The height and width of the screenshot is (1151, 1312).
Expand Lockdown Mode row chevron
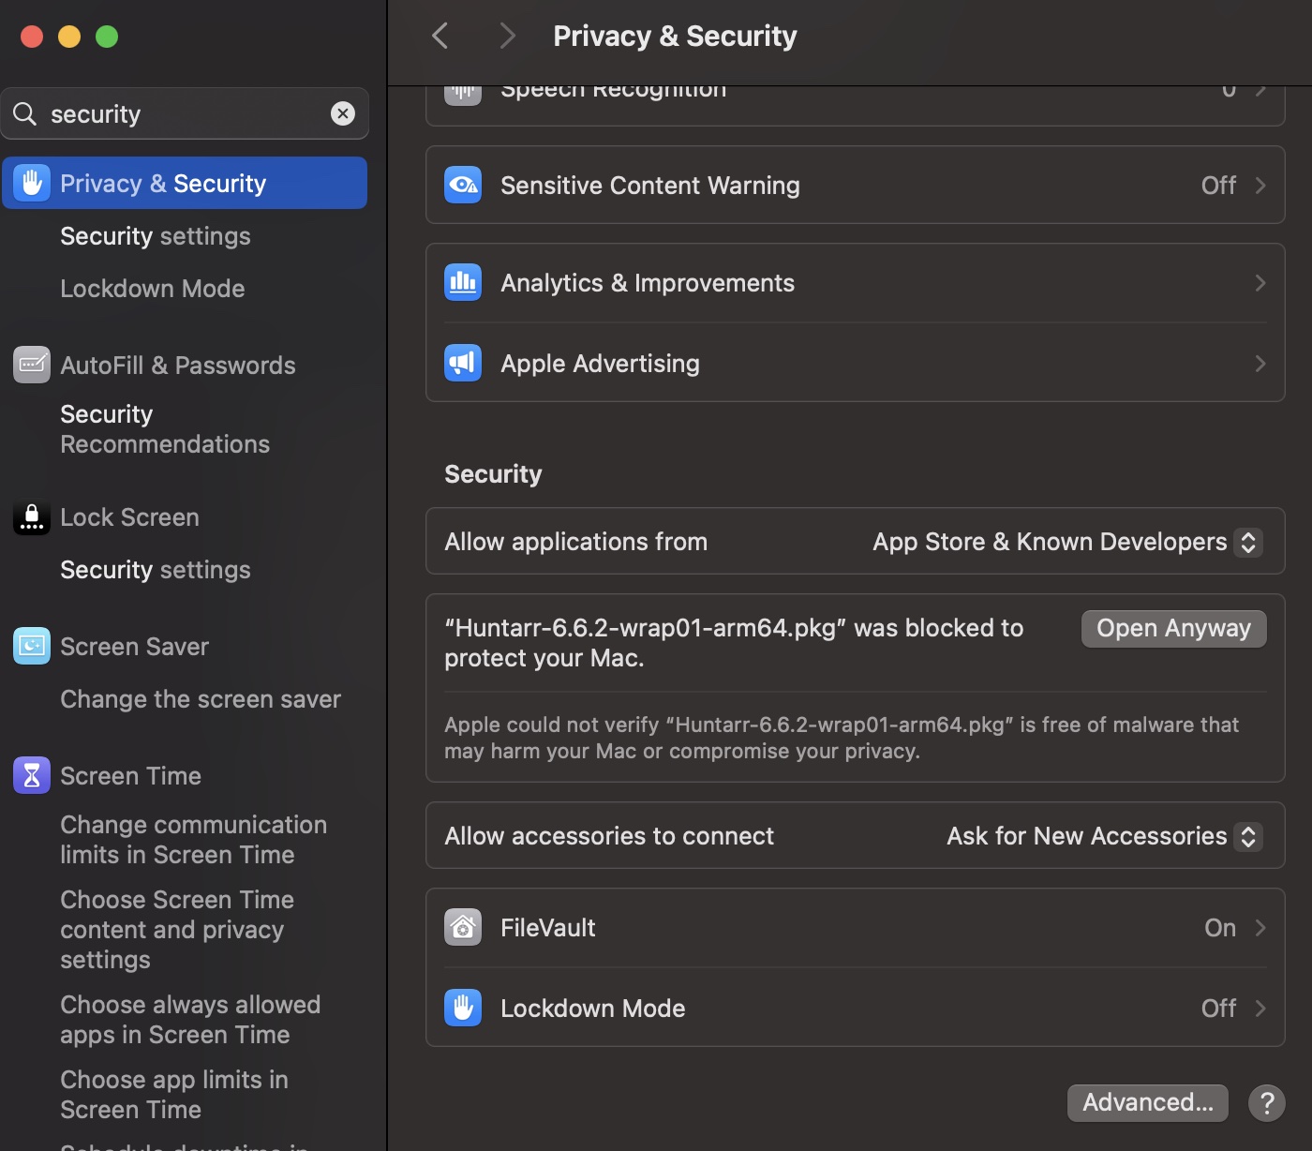[x=1260, y=1009]
